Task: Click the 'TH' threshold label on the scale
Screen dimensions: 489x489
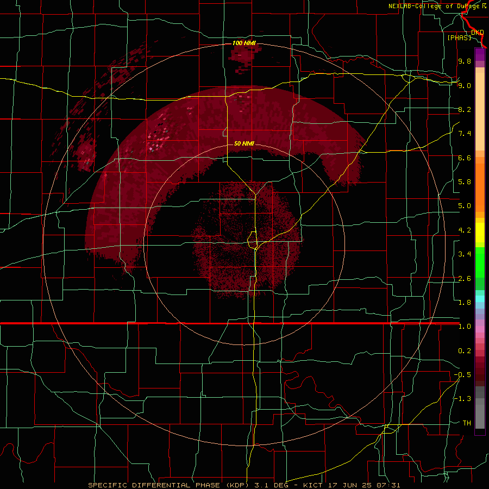Action: point(467,423)
